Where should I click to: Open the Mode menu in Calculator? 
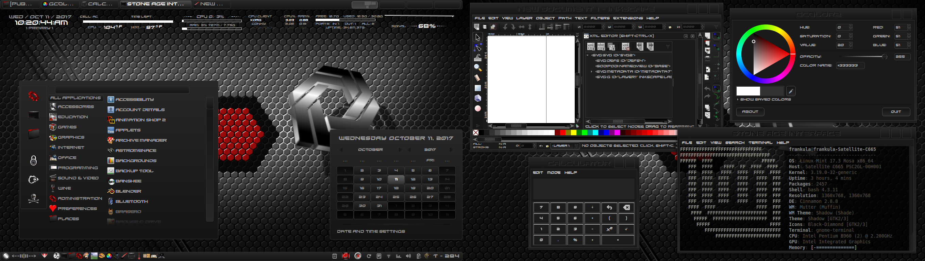(x=554, y=173)
